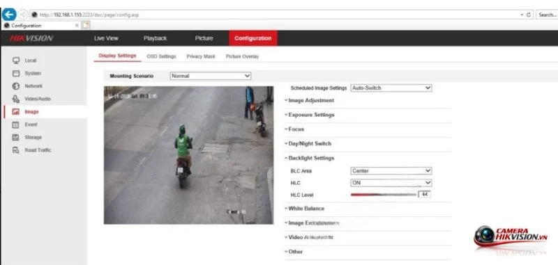Switch to the Display Settings tab

(117, 56)
